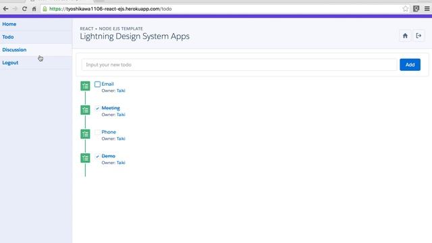
Task: Check the Email todo checkbox
Action: [97, 84]
